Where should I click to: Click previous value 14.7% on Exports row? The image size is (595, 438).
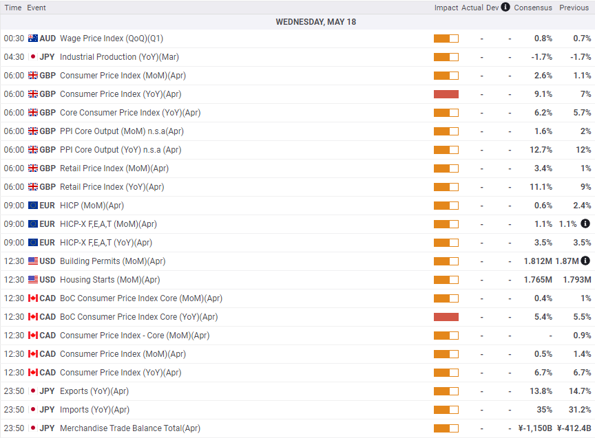pos(581,391)
